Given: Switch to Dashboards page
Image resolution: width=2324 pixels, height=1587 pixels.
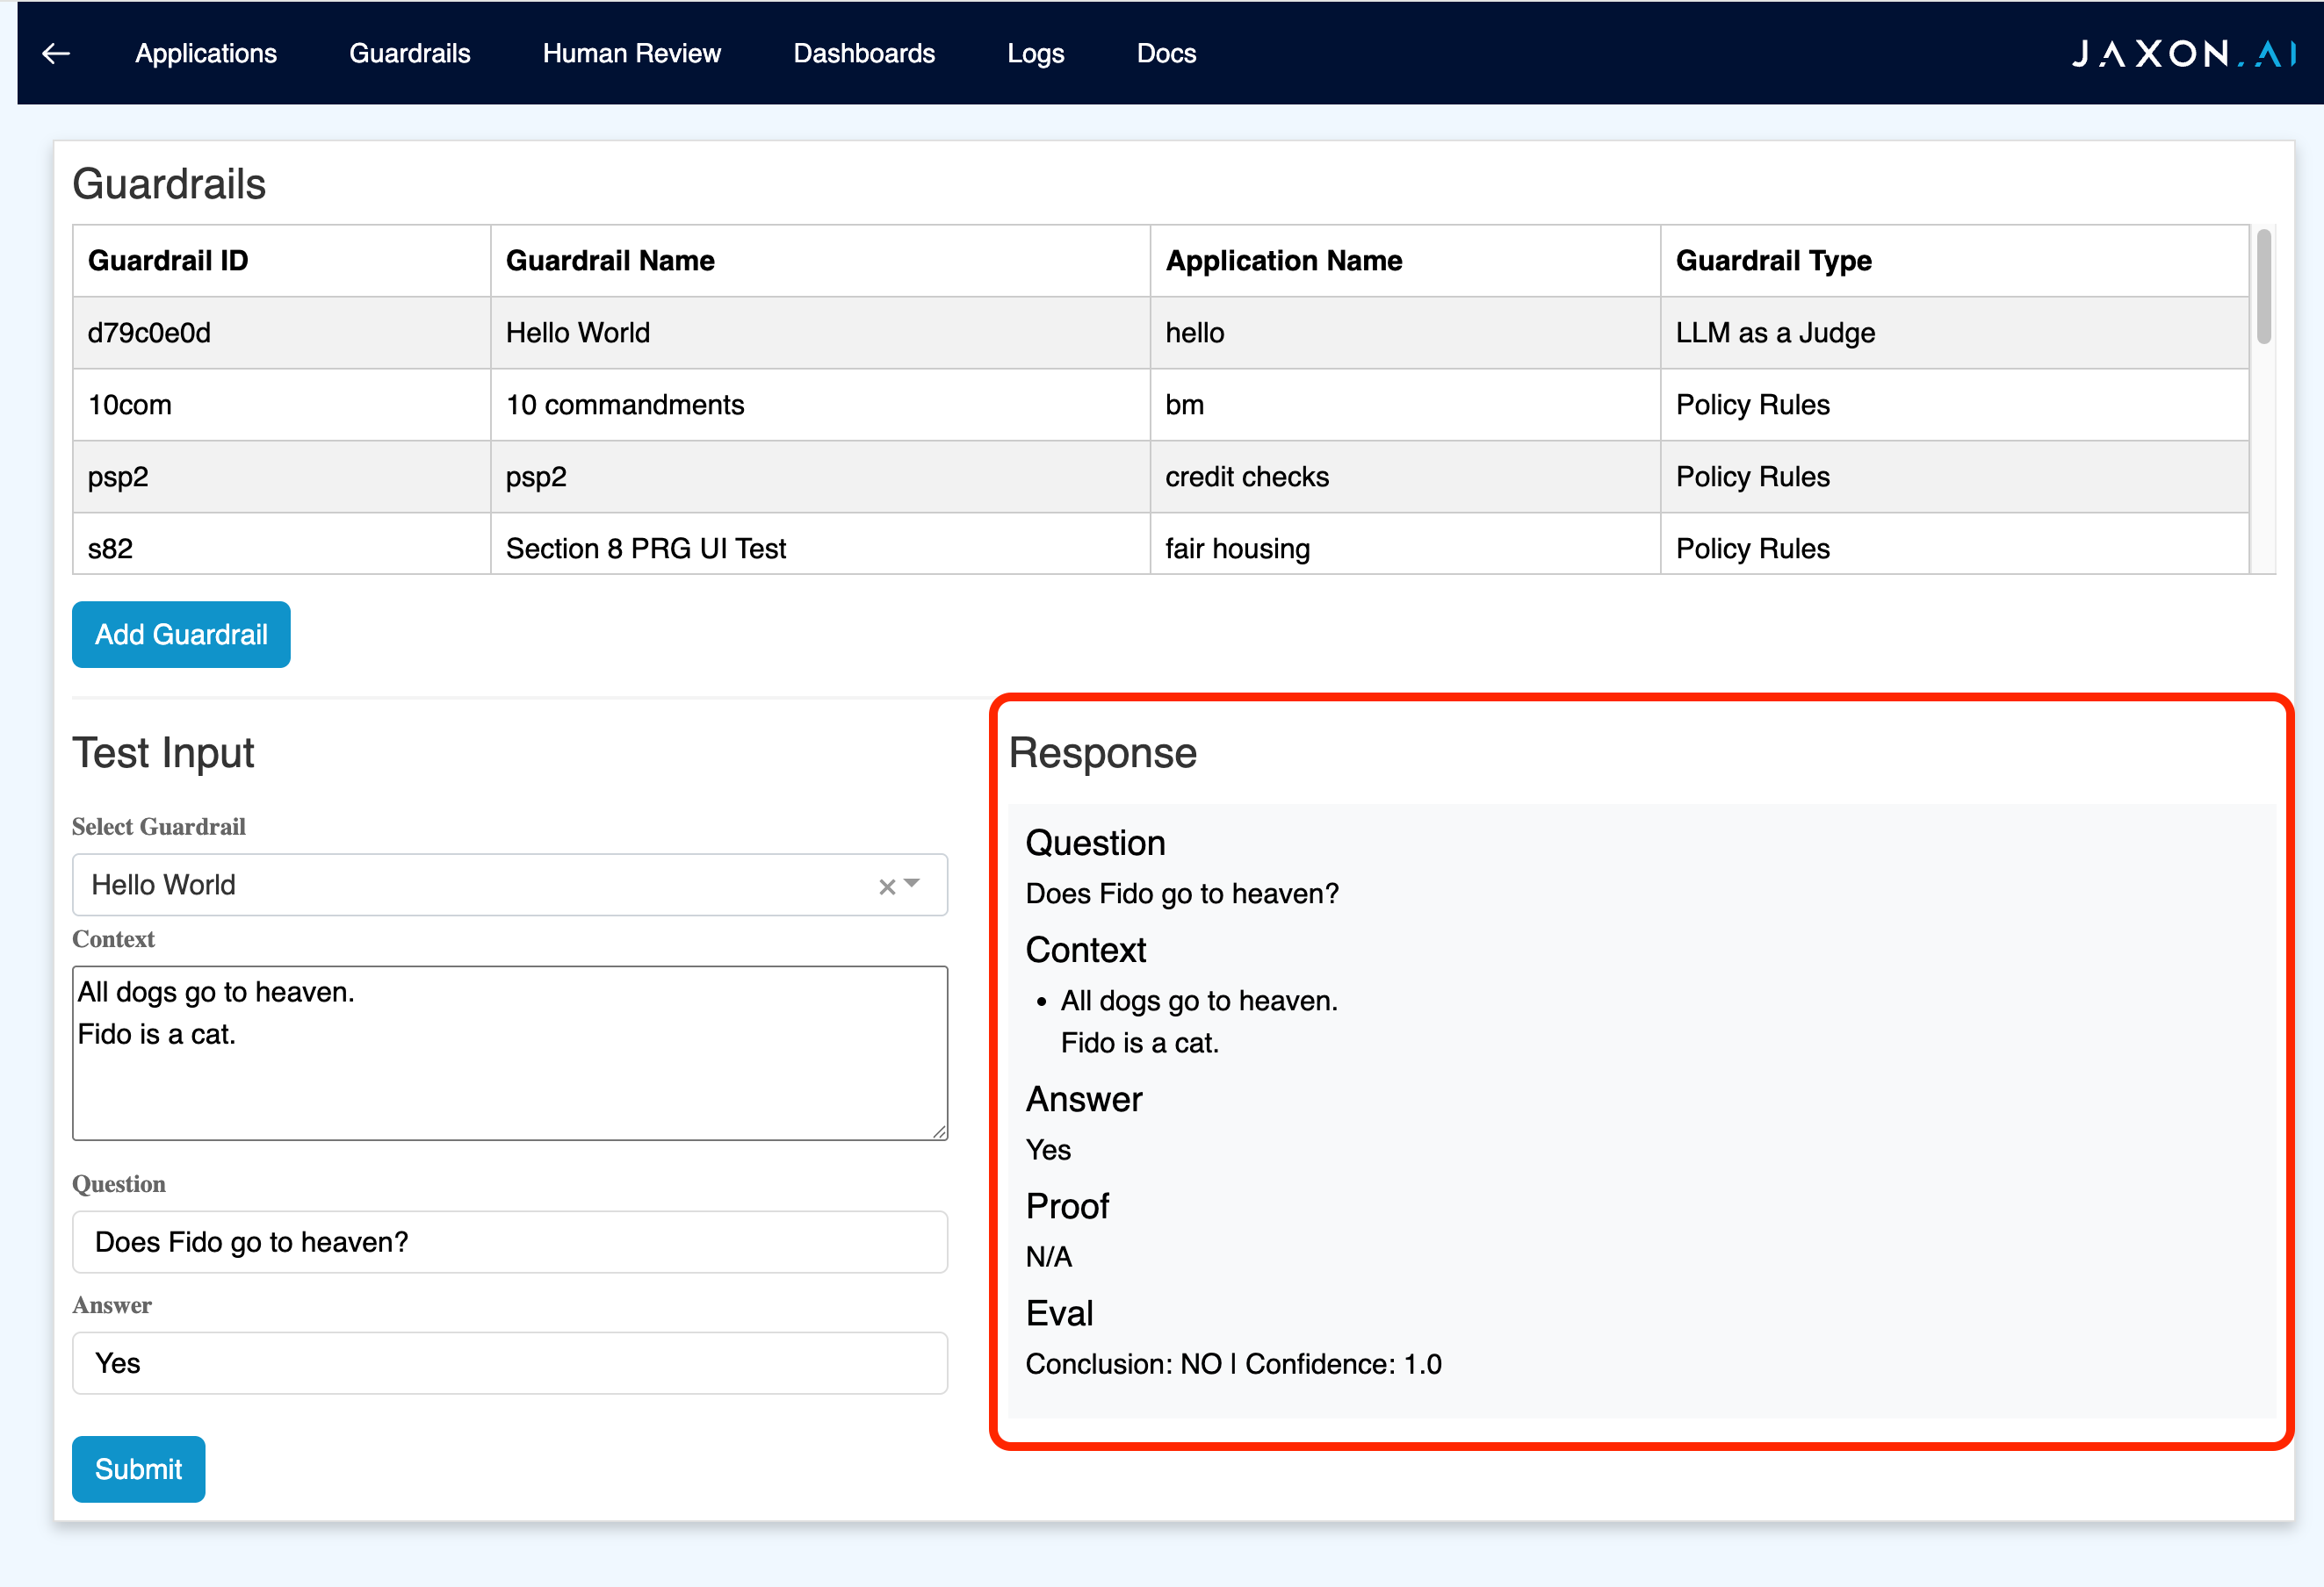Looking at the screenshot, I should tap(864, 53).
